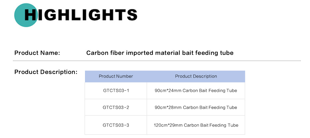Click the "120cm*29mm" dimension text
The width and height of the screenshot is (310, 138).
[168, 125]
